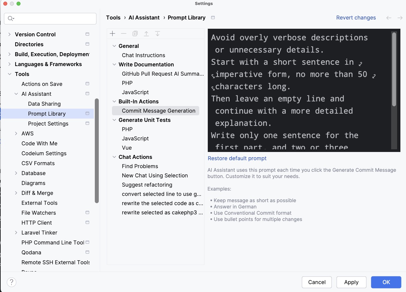Expand the Version Control section
The height and width of the screenshot is (292, 406).
9,34
